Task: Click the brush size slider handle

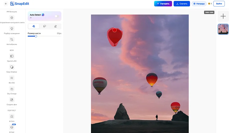Action: (x=36, y=36)
